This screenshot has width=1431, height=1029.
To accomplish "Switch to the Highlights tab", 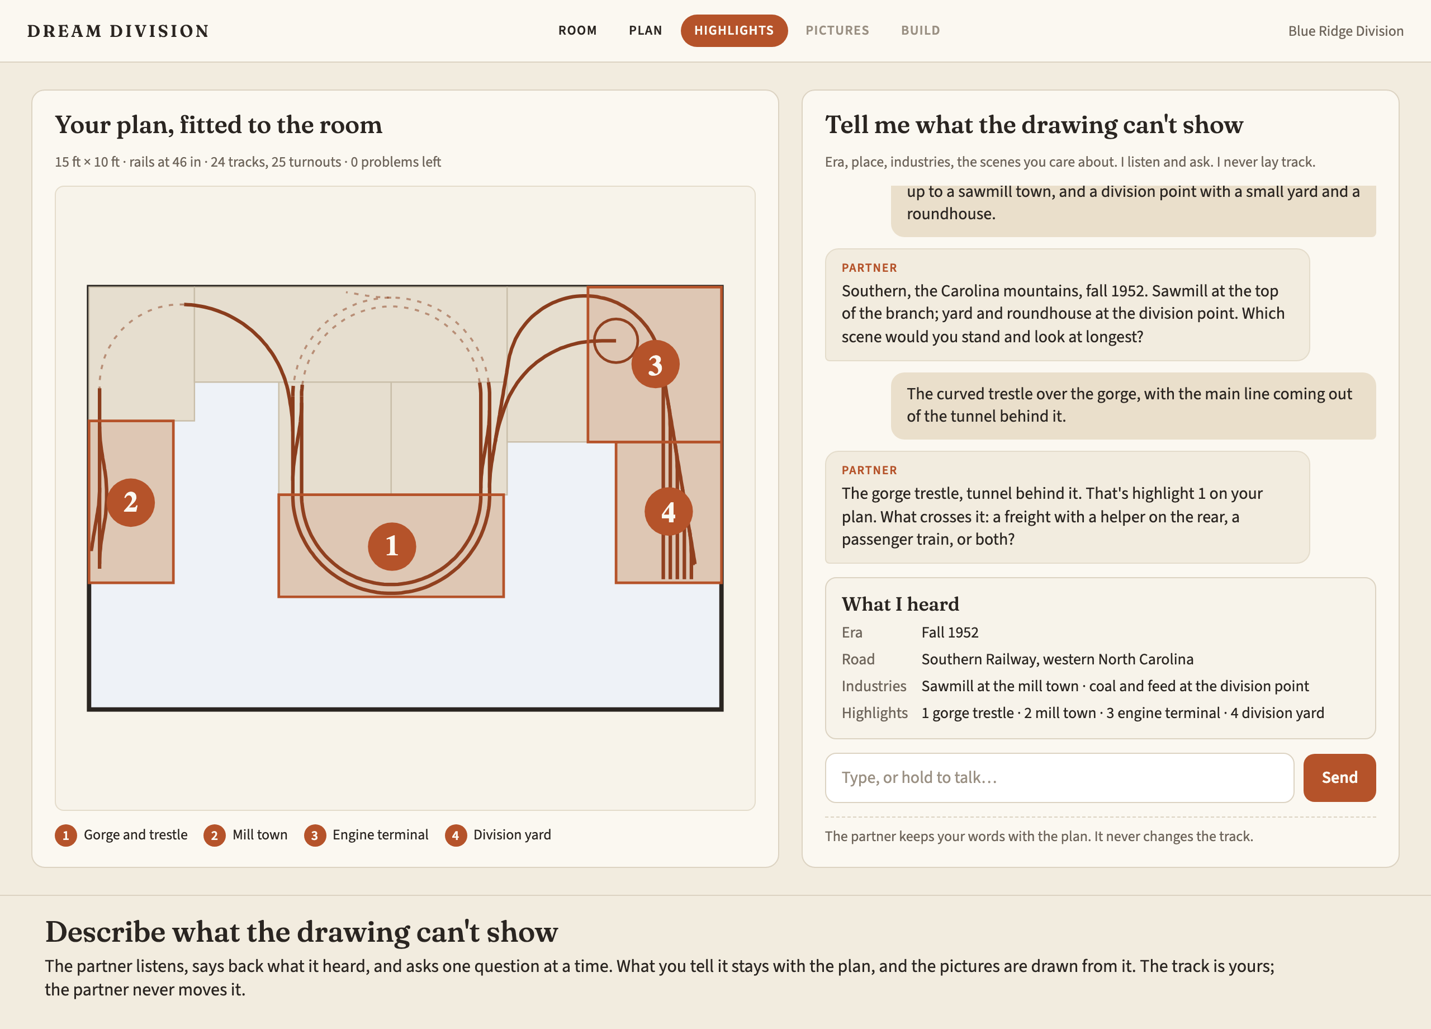I will coord(734,30).
